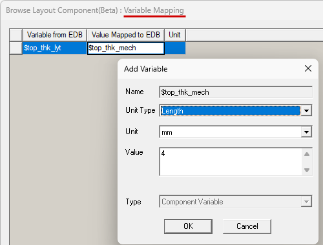Click the Name field containing $top_thk_mech
Screen dimensions: 323x245
(x=236, y=92)
